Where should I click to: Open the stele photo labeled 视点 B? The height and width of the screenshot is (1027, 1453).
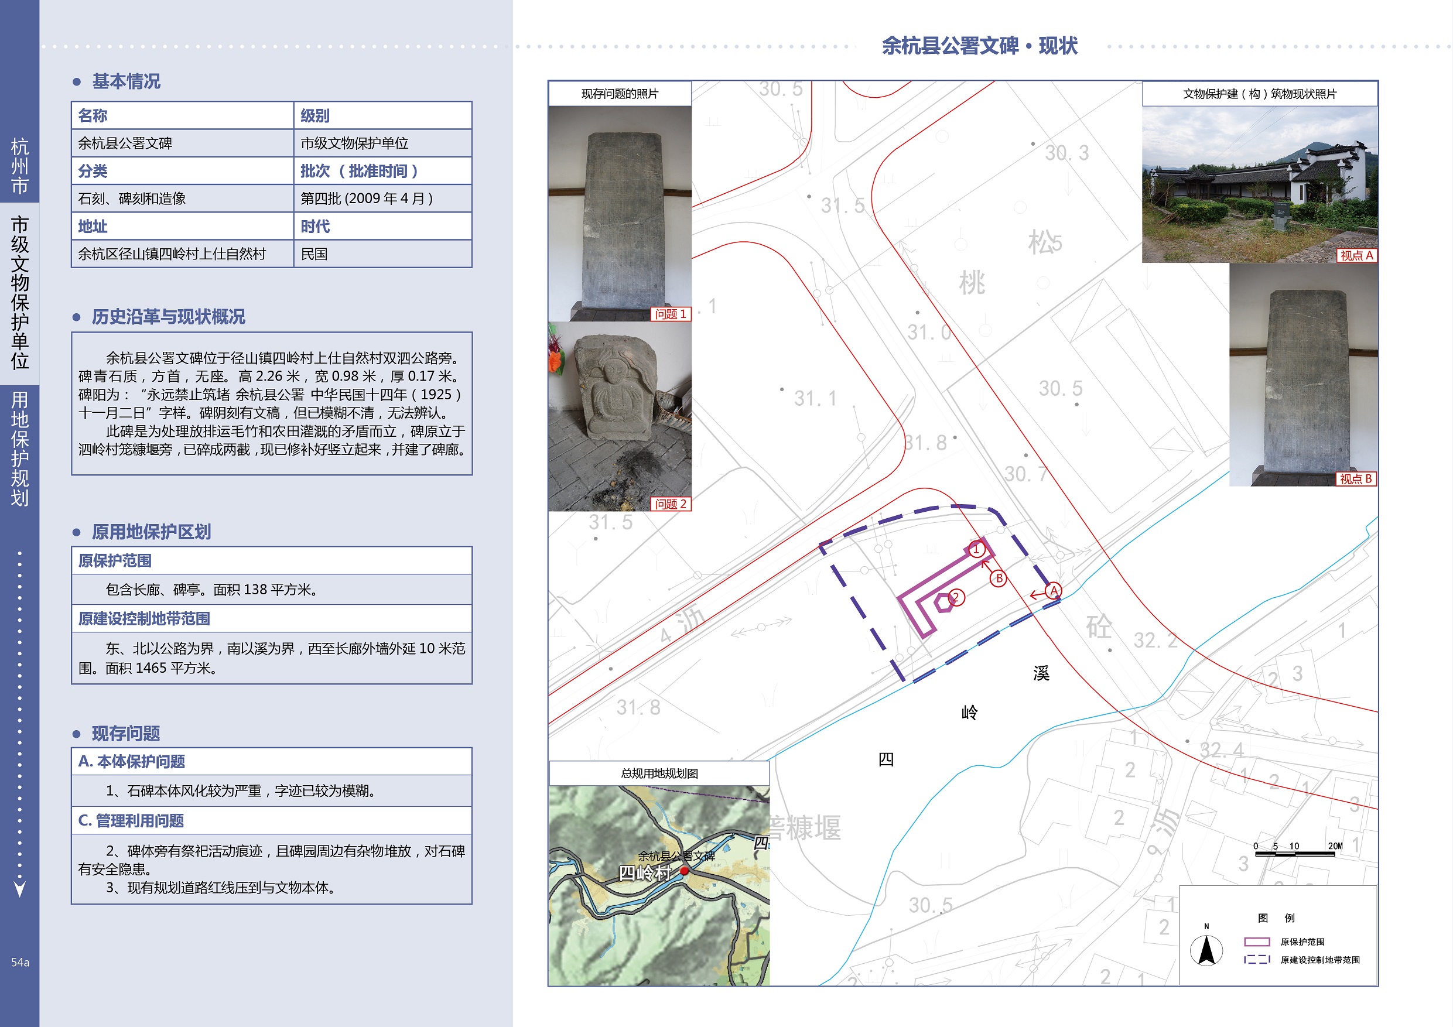[x=1303, y=375]
